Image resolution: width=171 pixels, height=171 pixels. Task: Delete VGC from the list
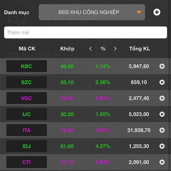162,98
